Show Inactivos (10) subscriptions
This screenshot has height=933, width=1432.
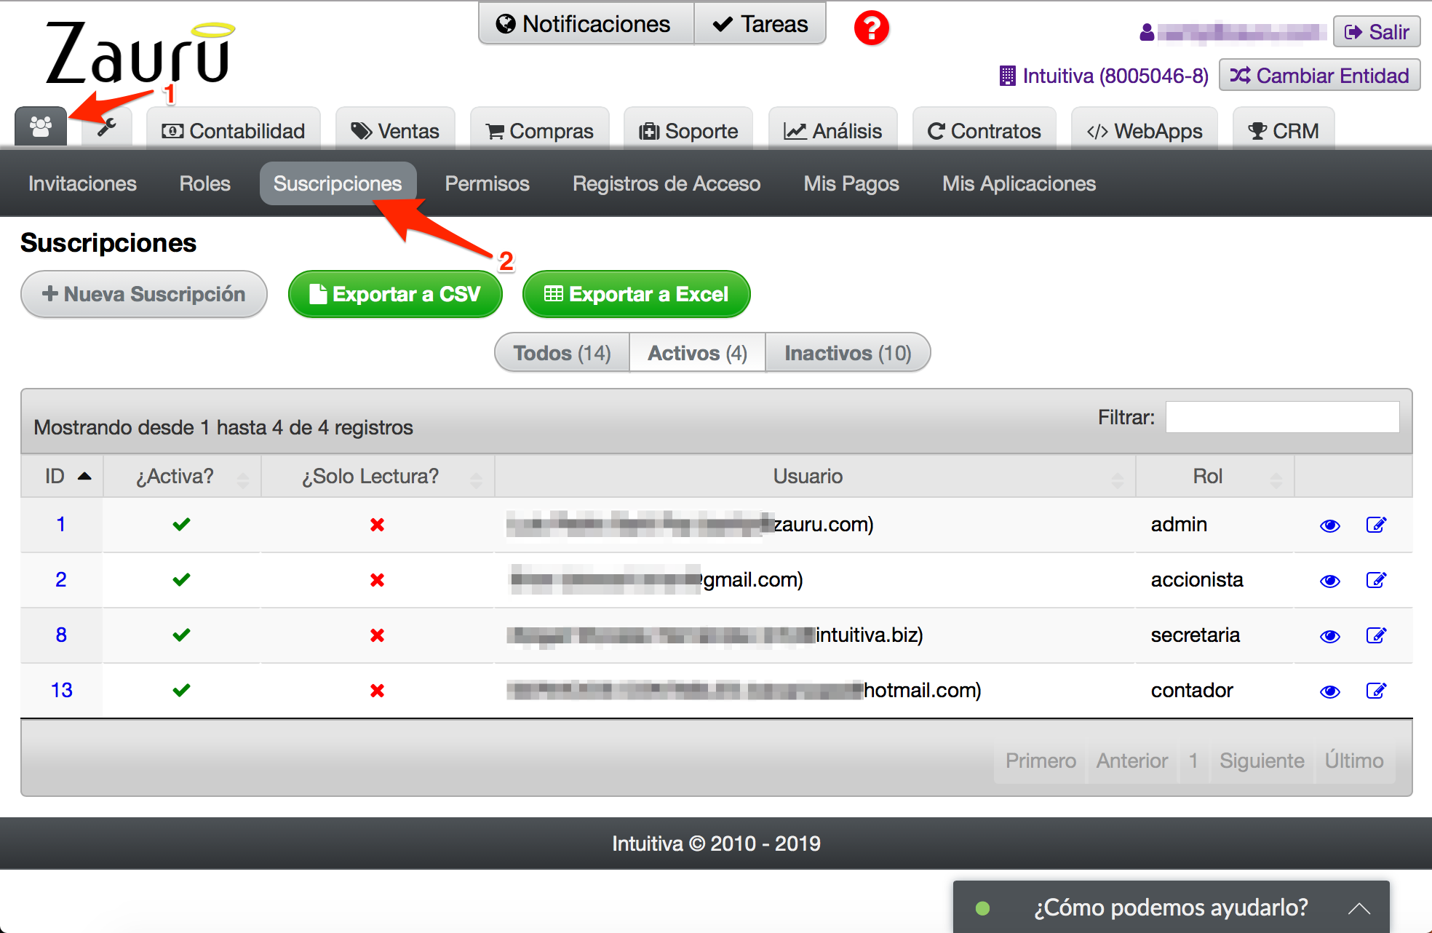pyautogui.click(x=848, y=353)
